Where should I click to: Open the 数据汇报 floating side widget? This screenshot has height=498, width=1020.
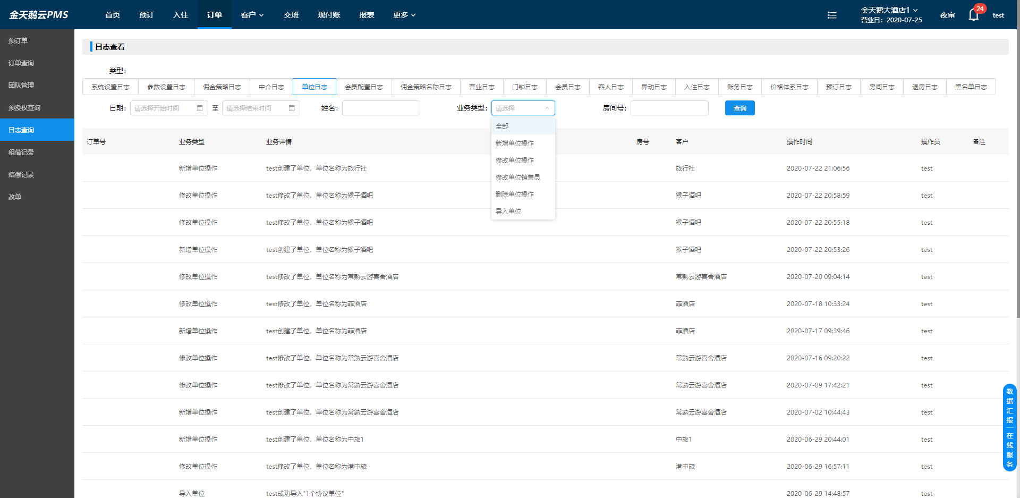pos(1009,406)
